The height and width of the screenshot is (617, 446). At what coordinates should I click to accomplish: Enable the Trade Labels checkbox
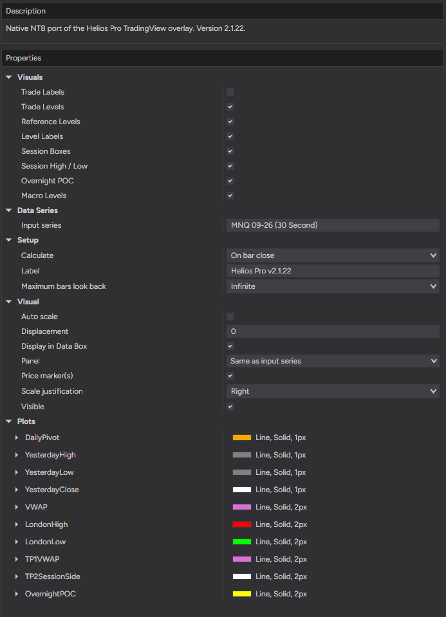coord(230,92)
